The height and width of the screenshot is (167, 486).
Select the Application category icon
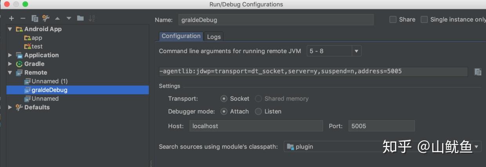click(x=19, y=55)
